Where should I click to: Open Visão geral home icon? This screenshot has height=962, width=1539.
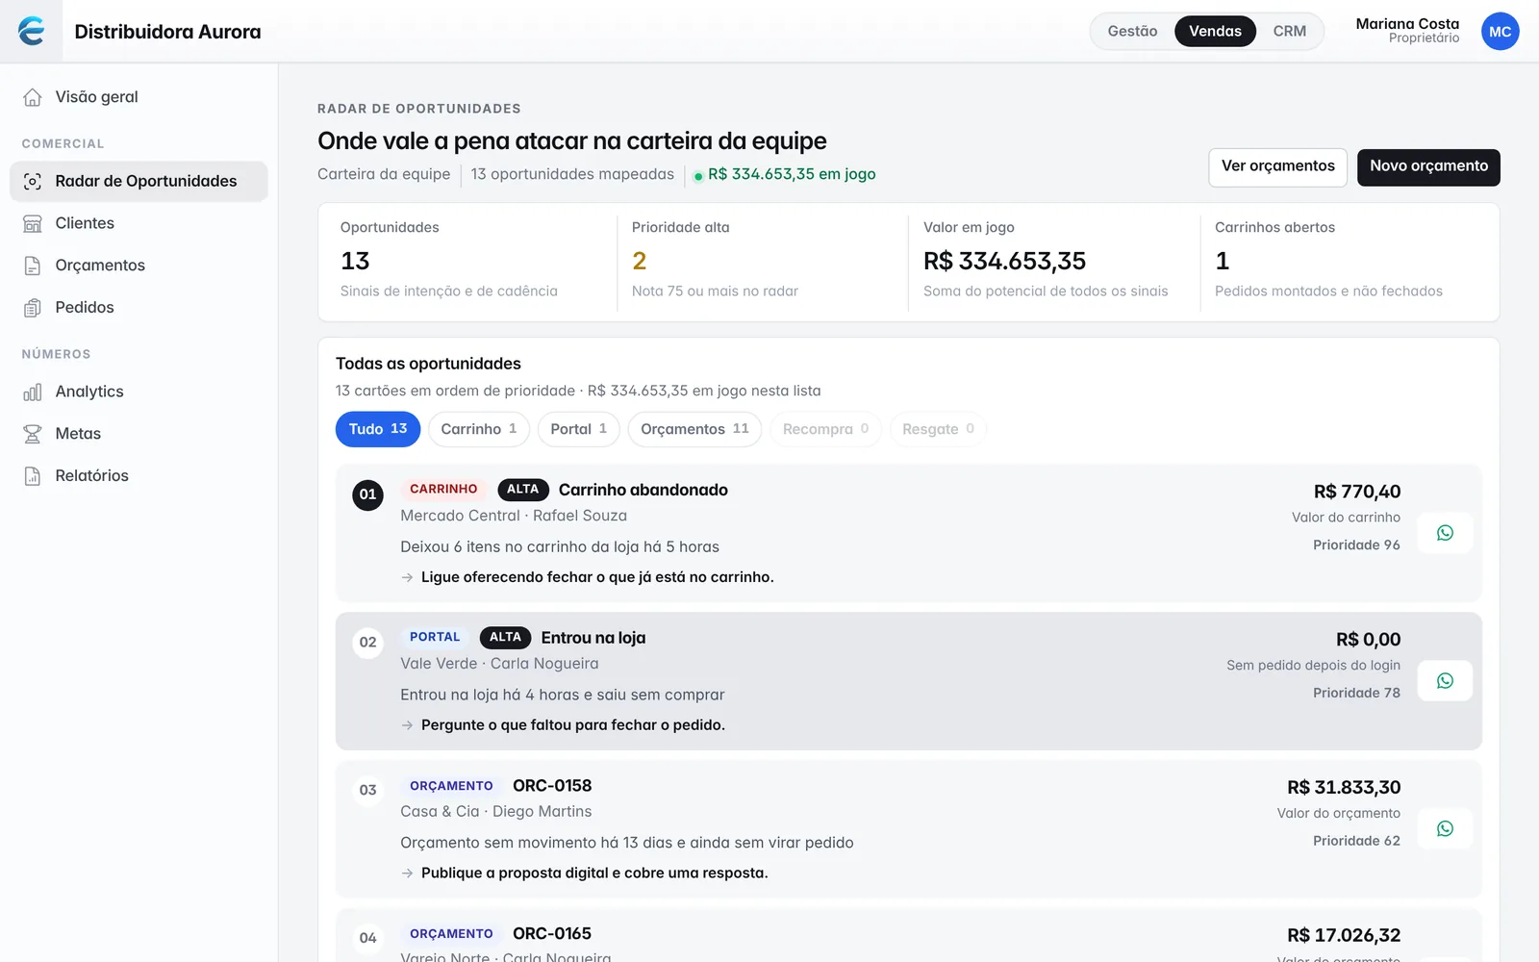click(x=33, y=97)
